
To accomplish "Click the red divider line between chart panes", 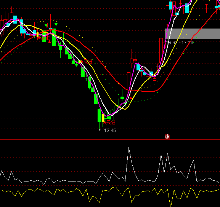I will (x=110, y=140).
